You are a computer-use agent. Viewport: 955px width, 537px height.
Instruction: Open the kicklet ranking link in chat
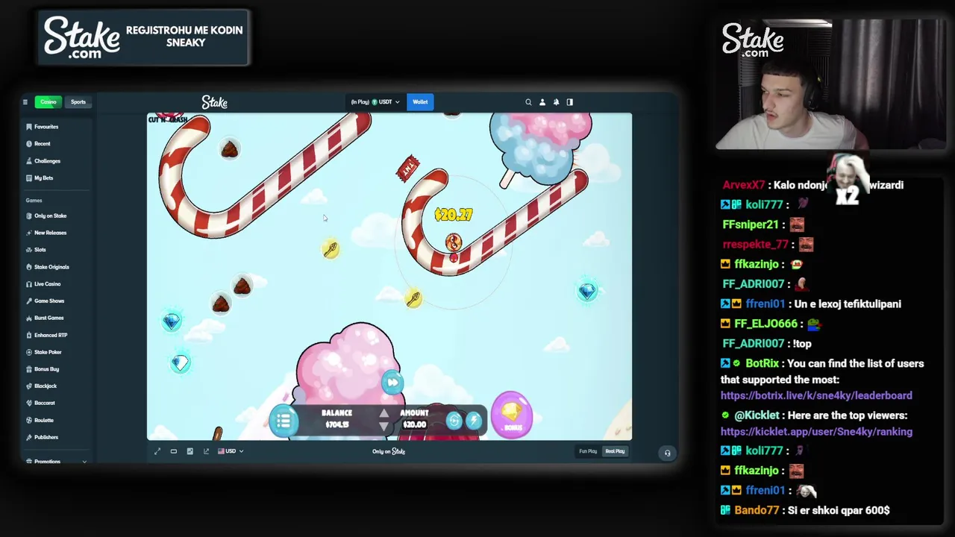[x=816, y=432]
